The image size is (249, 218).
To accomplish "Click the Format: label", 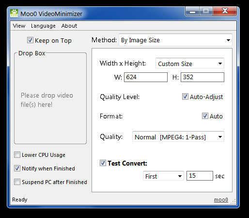I will point(111,116).
